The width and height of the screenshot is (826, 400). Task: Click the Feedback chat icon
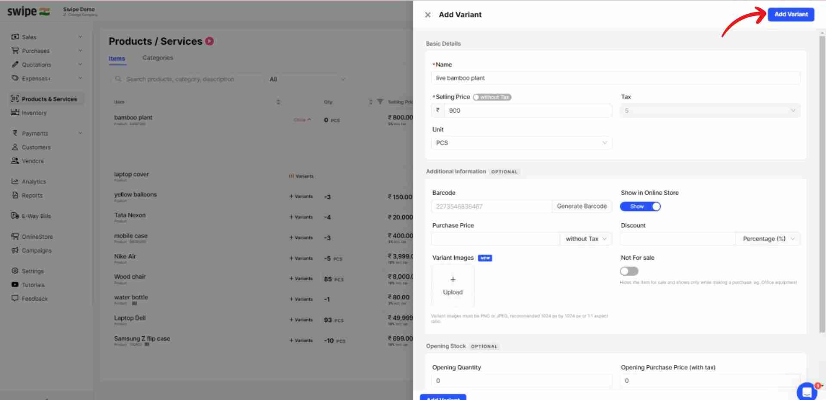[x=15, y=298]
